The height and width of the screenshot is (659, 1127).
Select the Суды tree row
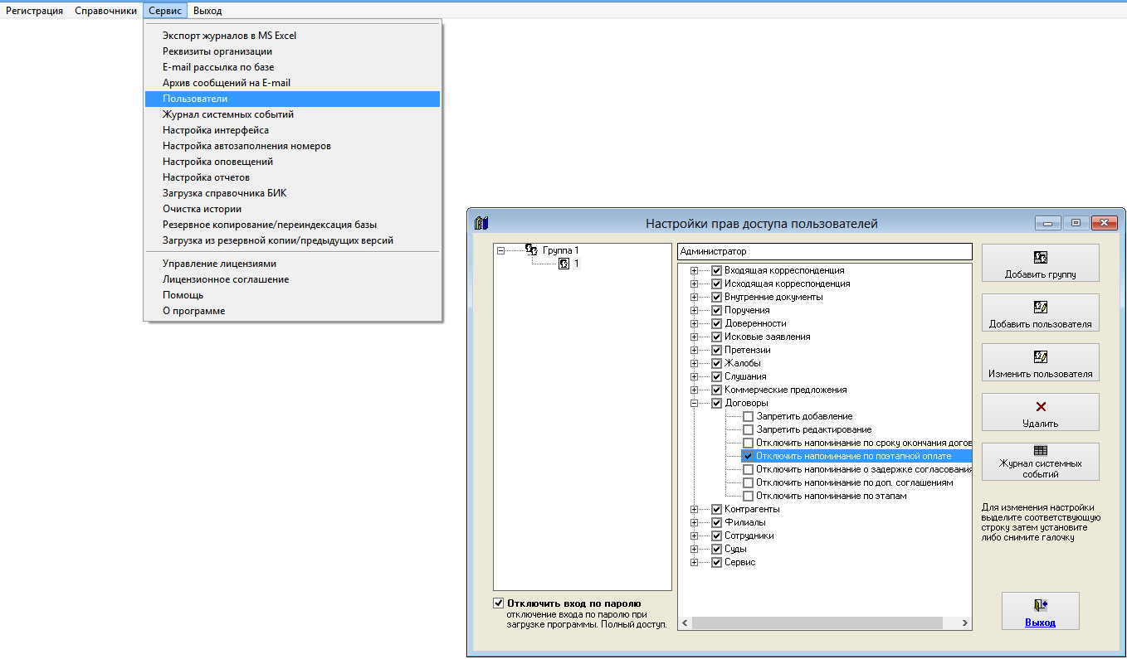click(735, 549)
